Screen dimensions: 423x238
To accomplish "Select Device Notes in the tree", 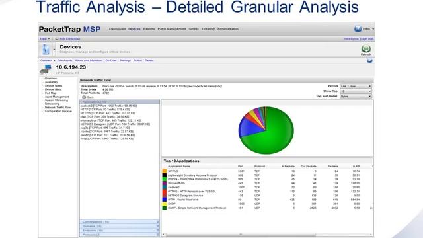I will (x=54, y=85).
